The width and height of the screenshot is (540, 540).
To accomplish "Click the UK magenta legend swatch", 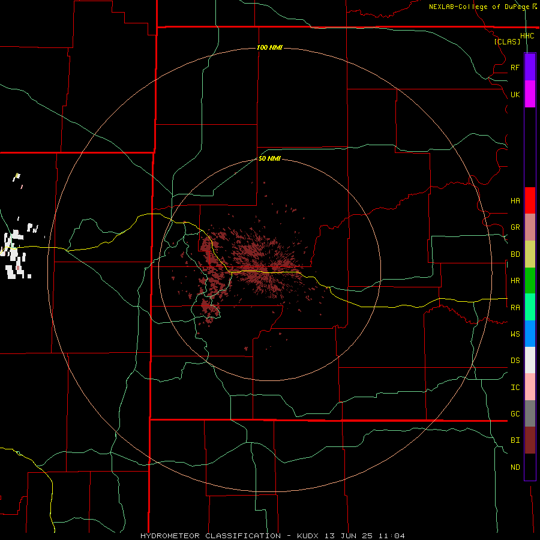I will pyautogui.click(x=530, y=94).
